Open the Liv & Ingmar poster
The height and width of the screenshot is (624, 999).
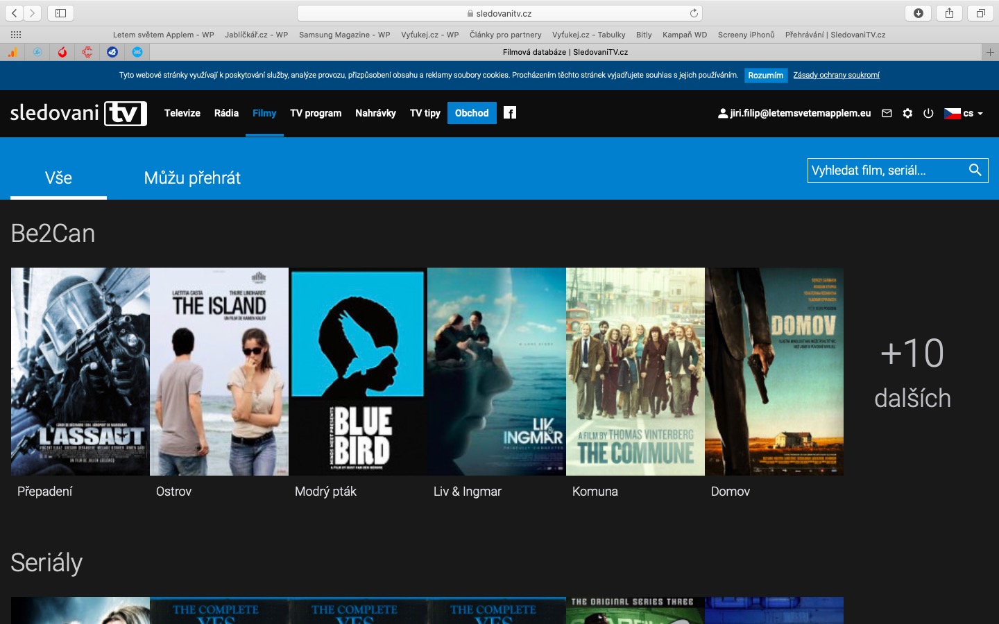[x=497, y=372]
